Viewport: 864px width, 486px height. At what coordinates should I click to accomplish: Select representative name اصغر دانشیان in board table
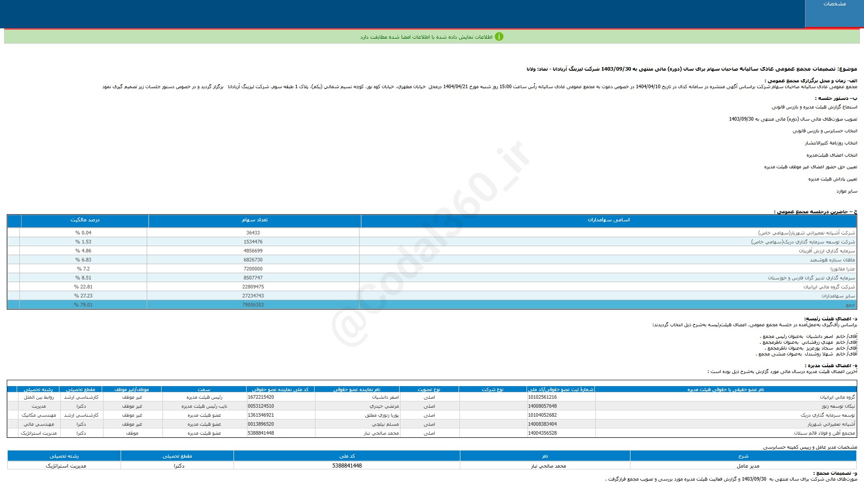[x=385, y=397]
